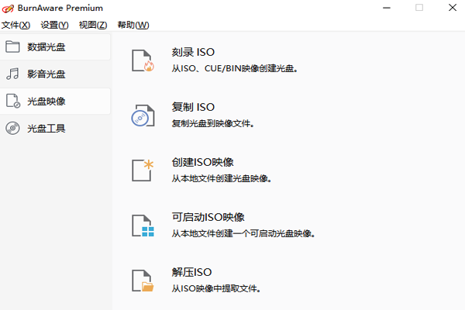Click the 解压ISO folder document icon
Image resolution: width=465 pixels, height=310 pixels.
pos(143,281)
